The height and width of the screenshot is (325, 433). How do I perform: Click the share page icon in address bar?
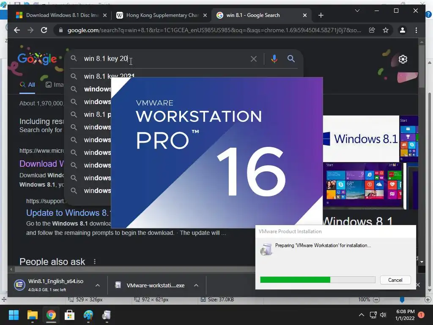372,30
